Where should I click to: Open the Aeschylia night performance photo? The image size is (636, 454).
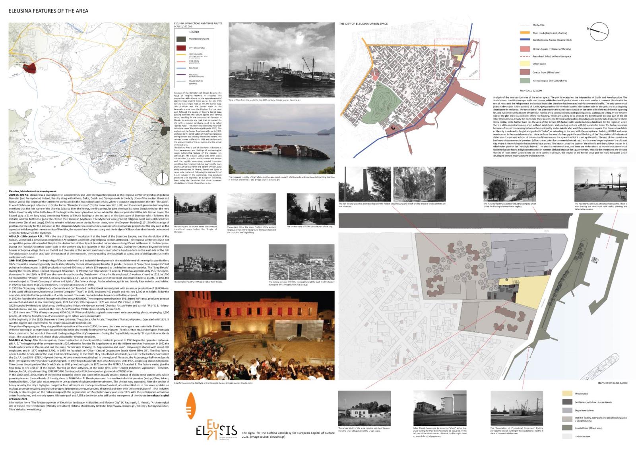pos(254,336)
